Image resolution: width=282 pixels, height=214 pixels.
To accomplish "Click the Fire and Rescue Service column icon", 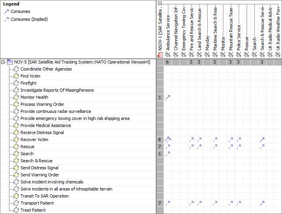I will [x=191, y=54].
